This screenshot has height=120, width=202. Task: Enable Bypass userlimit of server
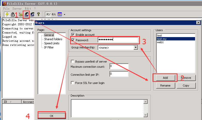coord(73,62)
